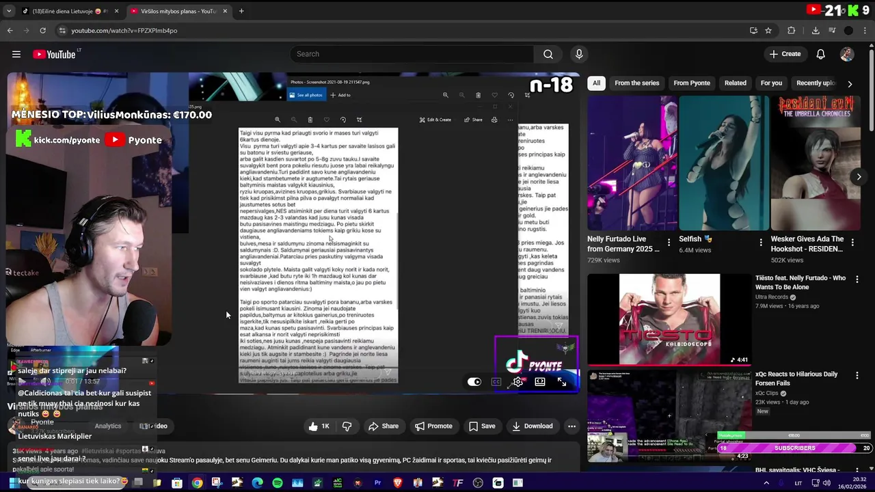The image size is (875, 492).
Task: Show next shorts with right arrow
Action: tap(859, 176)
